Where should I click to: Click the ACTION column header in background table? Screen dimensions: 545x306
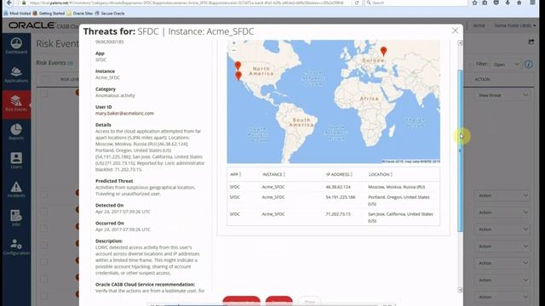[x=482, y=79]
